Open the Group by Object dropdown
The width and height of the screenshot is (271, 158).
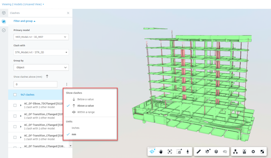41,68
